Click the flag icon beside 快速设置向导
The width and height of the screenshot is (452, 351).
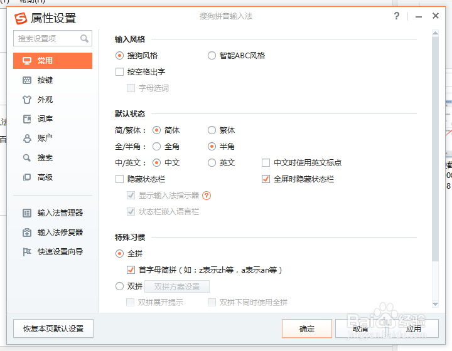click(27, 252)
